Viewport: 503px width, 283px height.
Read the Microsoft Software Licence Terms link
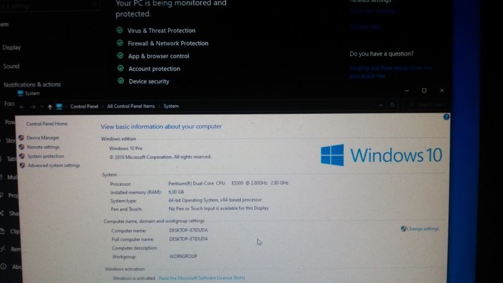click(202, 278)
